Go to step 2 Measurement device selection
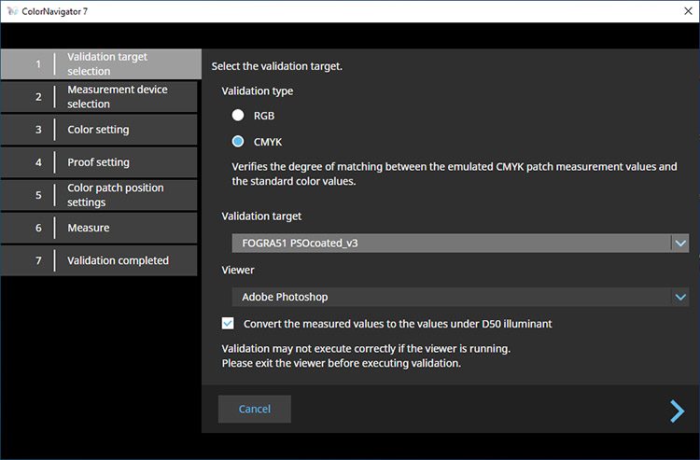Image resolution: width=700 pixels, height=460 pixels. click(x=99, y=97)
